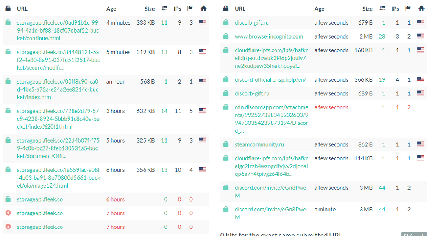Click the last red info icon for storageapi.fleek.co
This screenshot has width=448, height=236.
[x=8, y=226]
